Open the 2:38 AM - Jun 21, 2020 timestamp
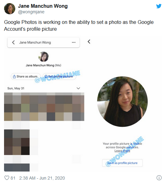Viewport: 165px width, 183px height. click(x=42, y=178)
